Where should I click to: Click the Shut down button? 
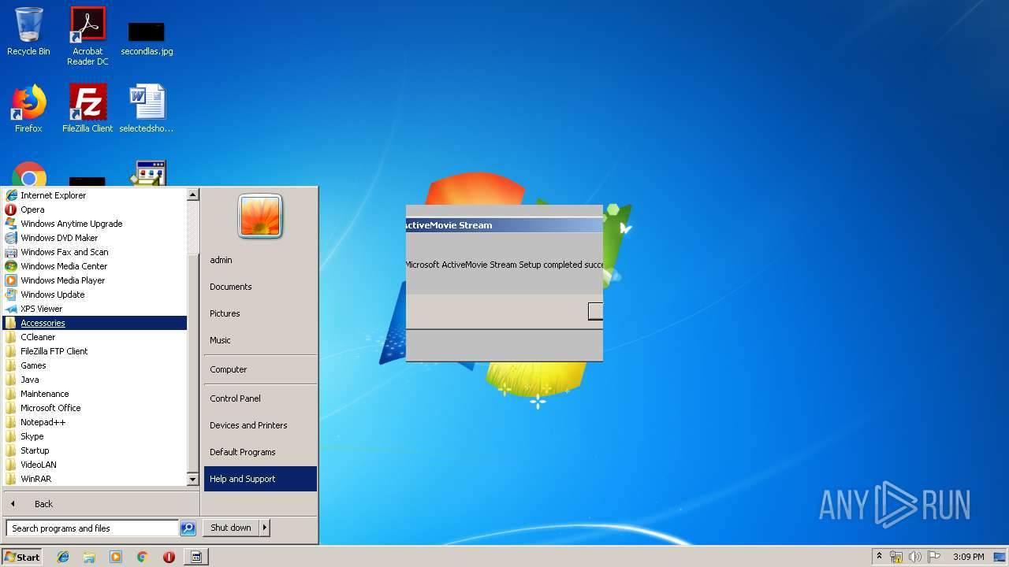point(231,528)
